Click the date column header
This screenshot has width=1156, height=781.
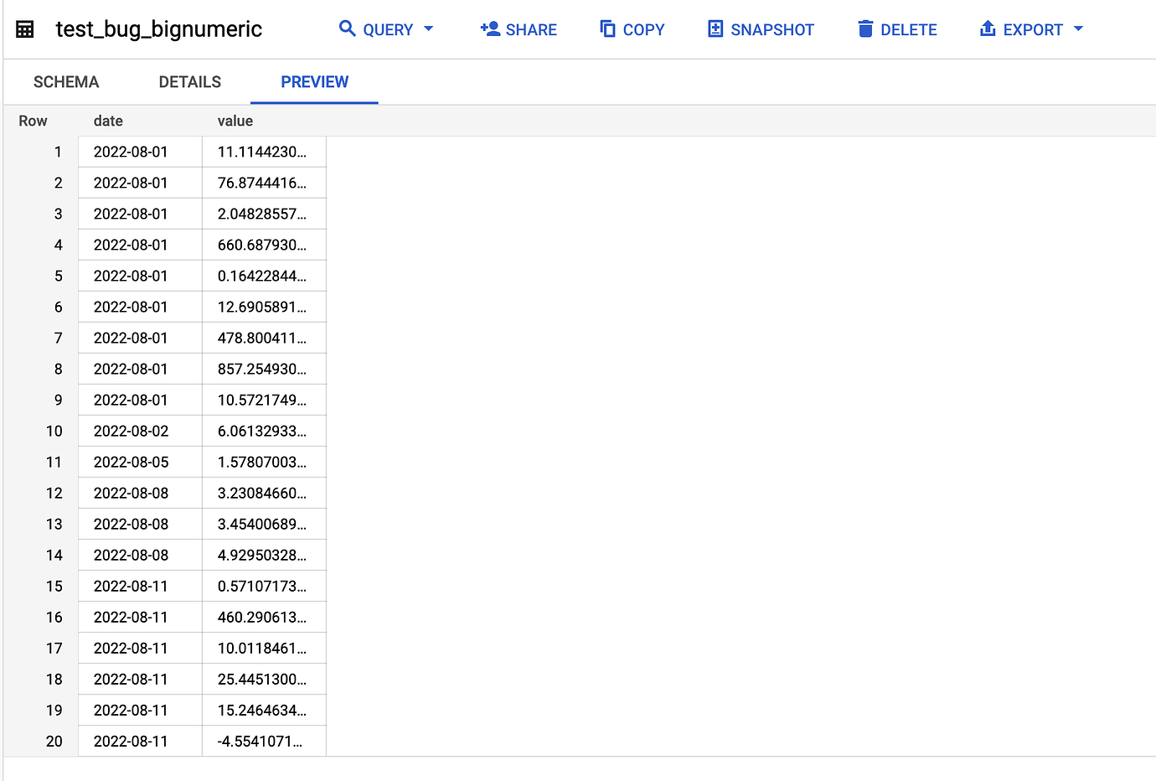coord(108,121)
